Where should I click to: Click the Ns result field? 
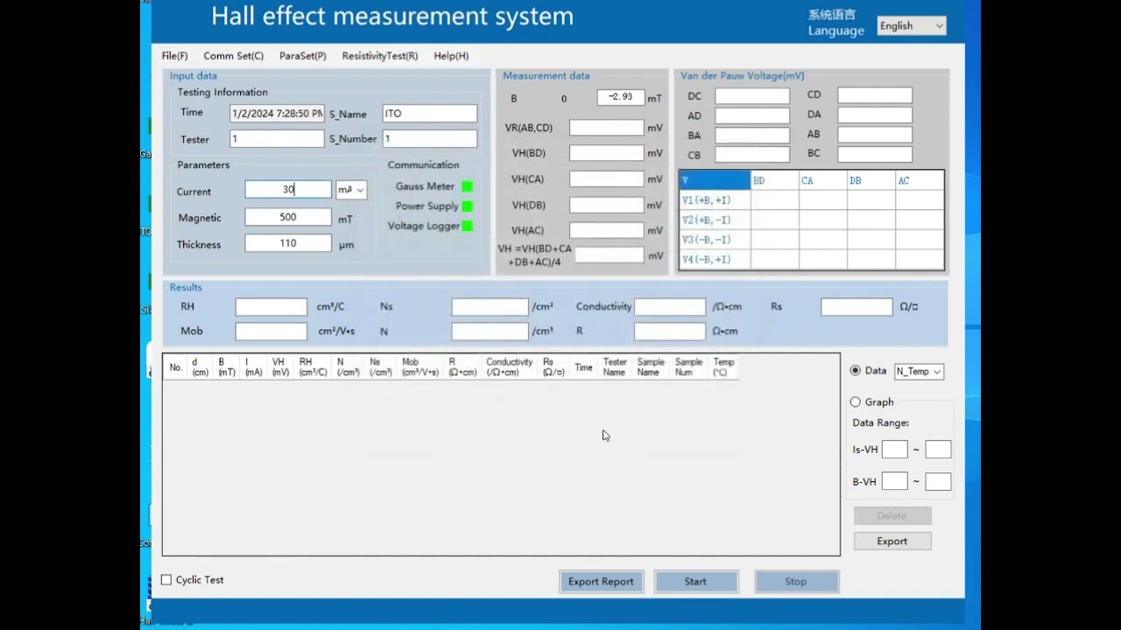490,307
